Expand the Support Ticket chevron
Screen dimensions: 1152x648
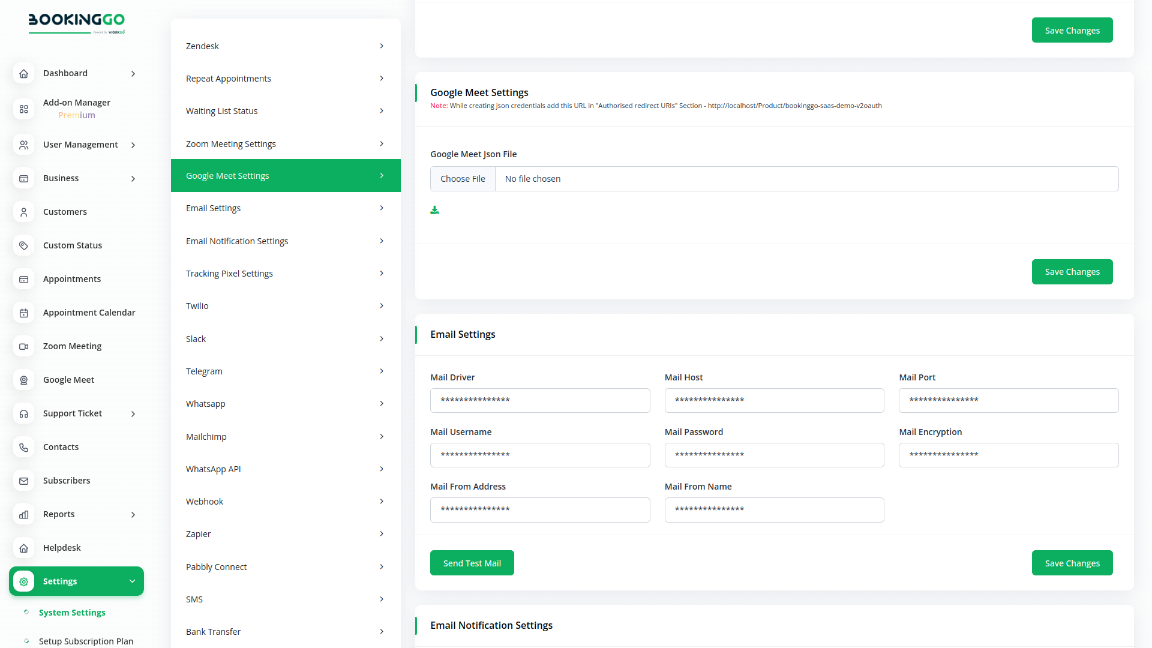click(x=133, y=413)
